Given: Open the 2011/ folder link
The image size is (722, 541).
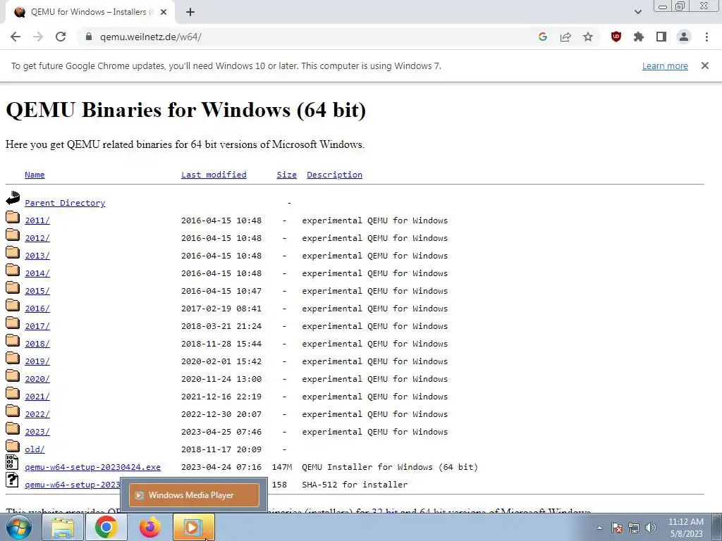Looking at the screenshot, I should pos(37,220).
